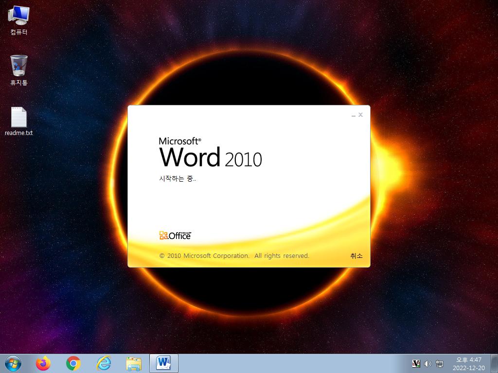Viewport: 498px width, 373px height.
Task: Select the 휴지통 recycle bin icon
Action: 19,70
